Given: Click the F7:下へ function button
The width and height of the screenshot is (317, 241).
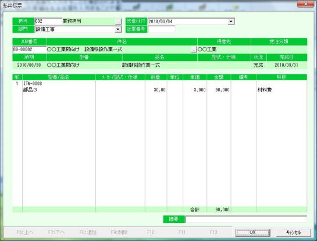Looking at the screenshot, I should coord(56,232).
